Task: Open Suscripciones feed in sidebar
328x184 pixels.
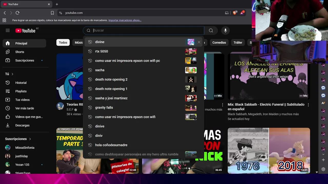Action: 24,61
